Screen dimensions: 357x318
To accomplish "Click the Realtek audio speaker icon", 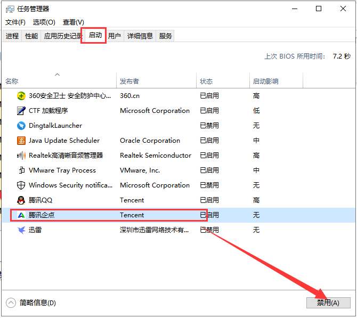I will tap(21, 156).
